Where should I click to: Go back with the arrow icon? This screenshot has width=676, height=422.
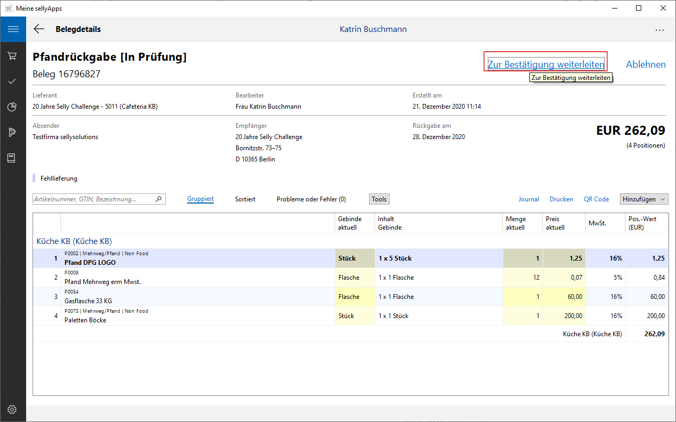[x=39, y=29]
